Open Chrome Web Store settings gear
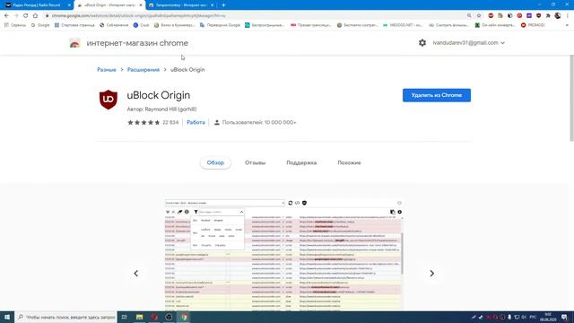Viewport: 574px width, 323px height. click(x=422, y=43)
